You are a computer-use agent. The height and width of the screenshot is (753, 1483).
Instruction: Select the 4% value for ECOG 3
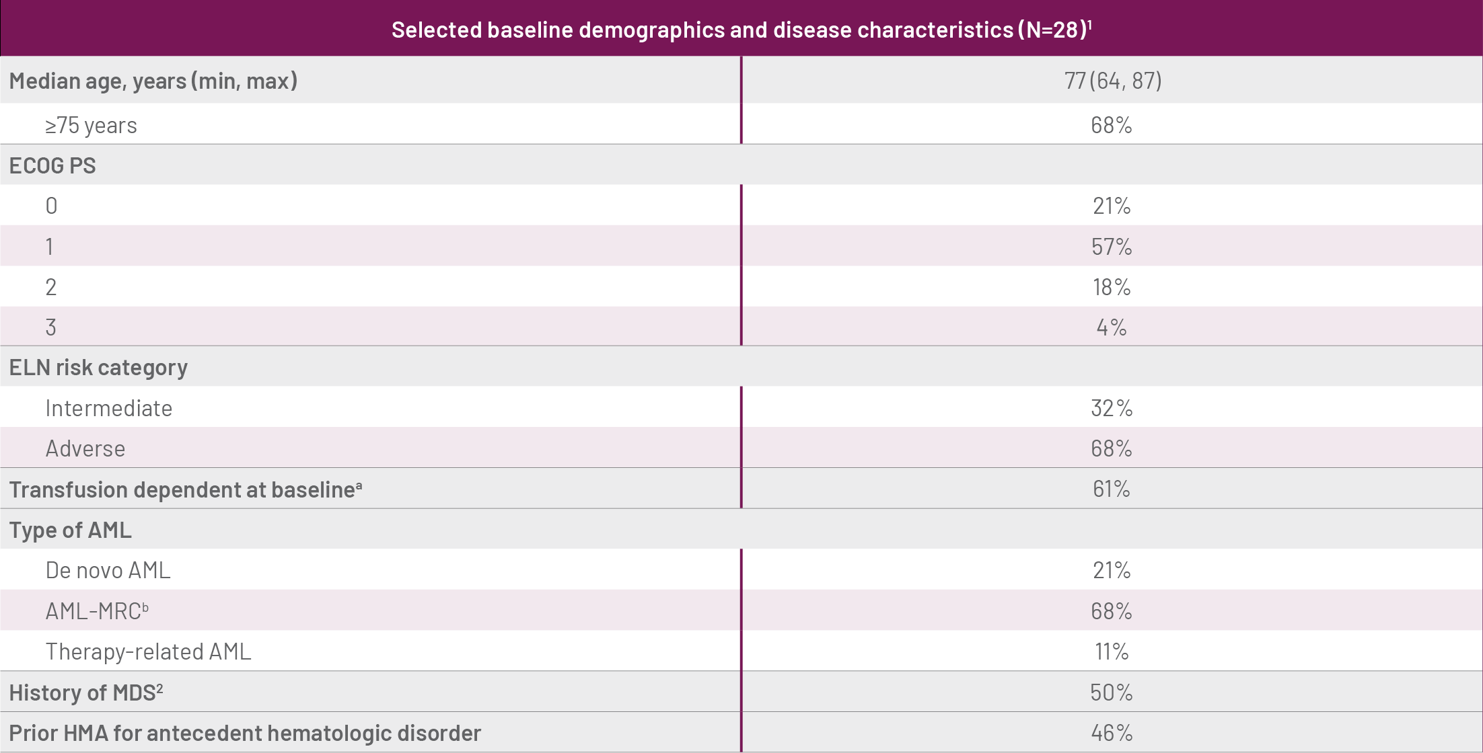(1112, 327)
